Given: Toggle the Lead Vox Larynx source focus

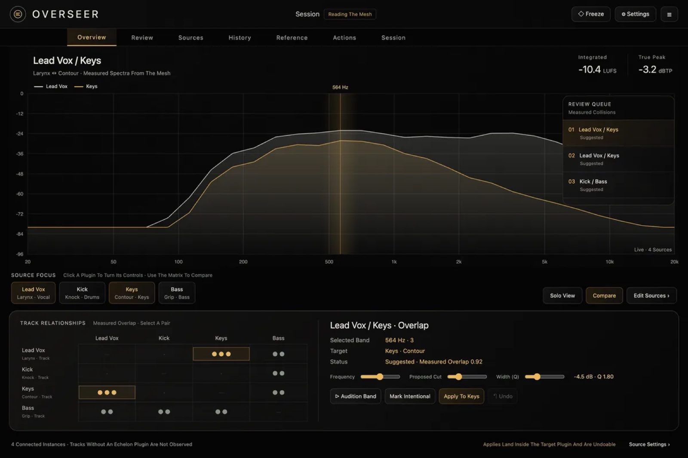Looking at the screenshot, I should 33,293.
